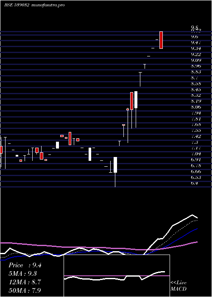Select the white candle beside 8.19 level
Viewport: 212px width, 297px height.
click(136, 100)
